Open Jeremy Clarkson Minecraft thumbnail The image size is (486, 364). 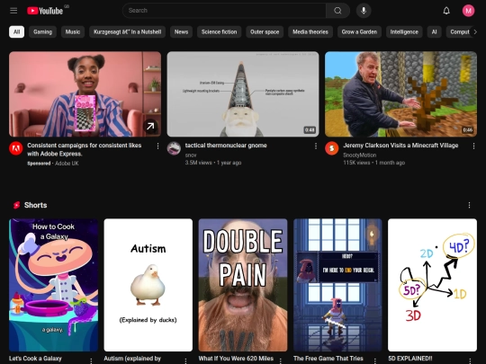click(x=400, y=94)
